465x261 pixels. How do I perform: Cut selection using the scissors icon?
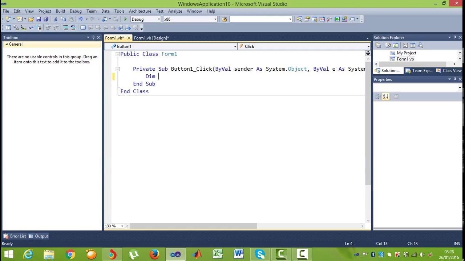56,19
